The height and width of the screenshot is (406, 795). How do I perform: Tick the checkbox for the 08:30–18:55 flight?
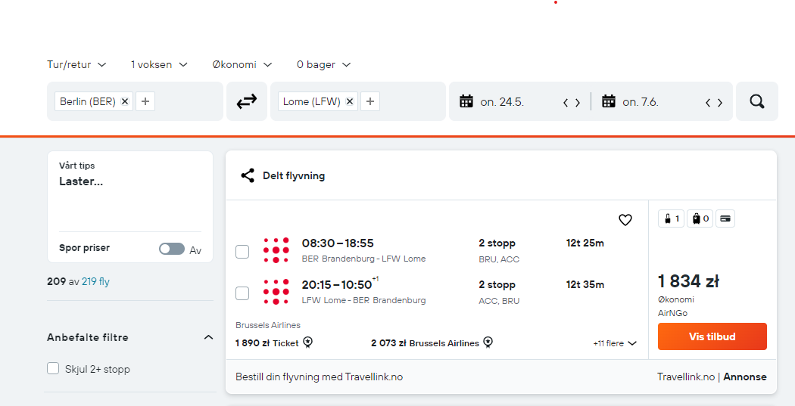click(x=242, y=252)
